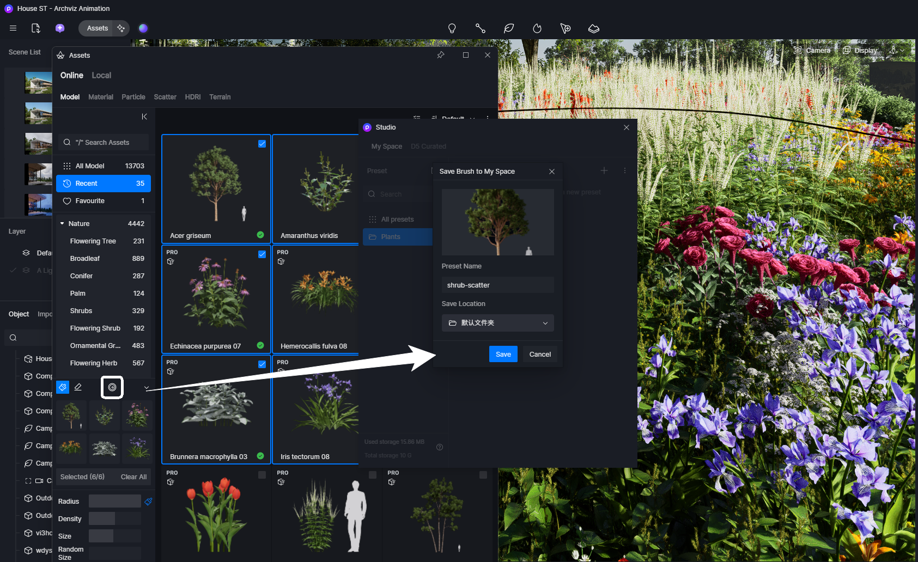Expand the brush panel chevron

tap(146, 388)
